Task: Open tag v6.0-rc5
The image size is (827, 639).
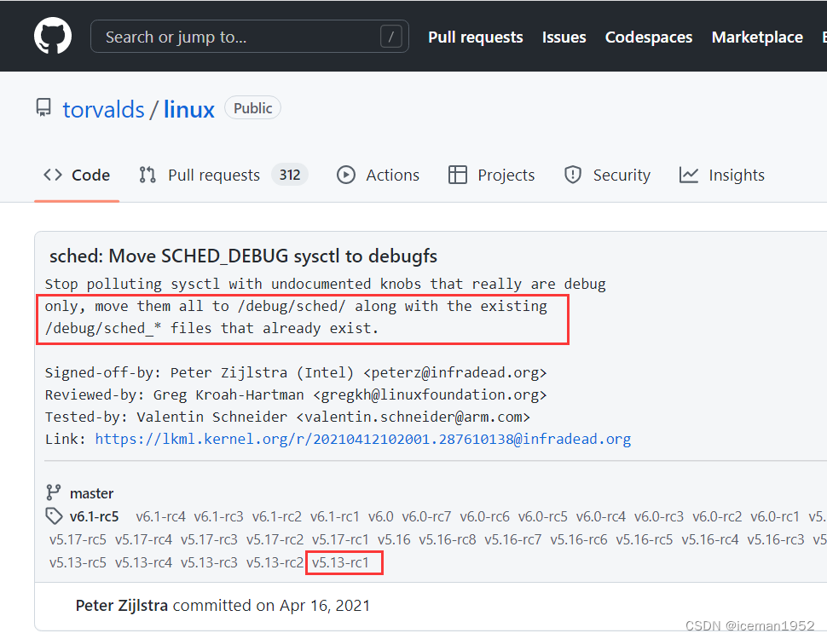Action: tap(543, 516)
